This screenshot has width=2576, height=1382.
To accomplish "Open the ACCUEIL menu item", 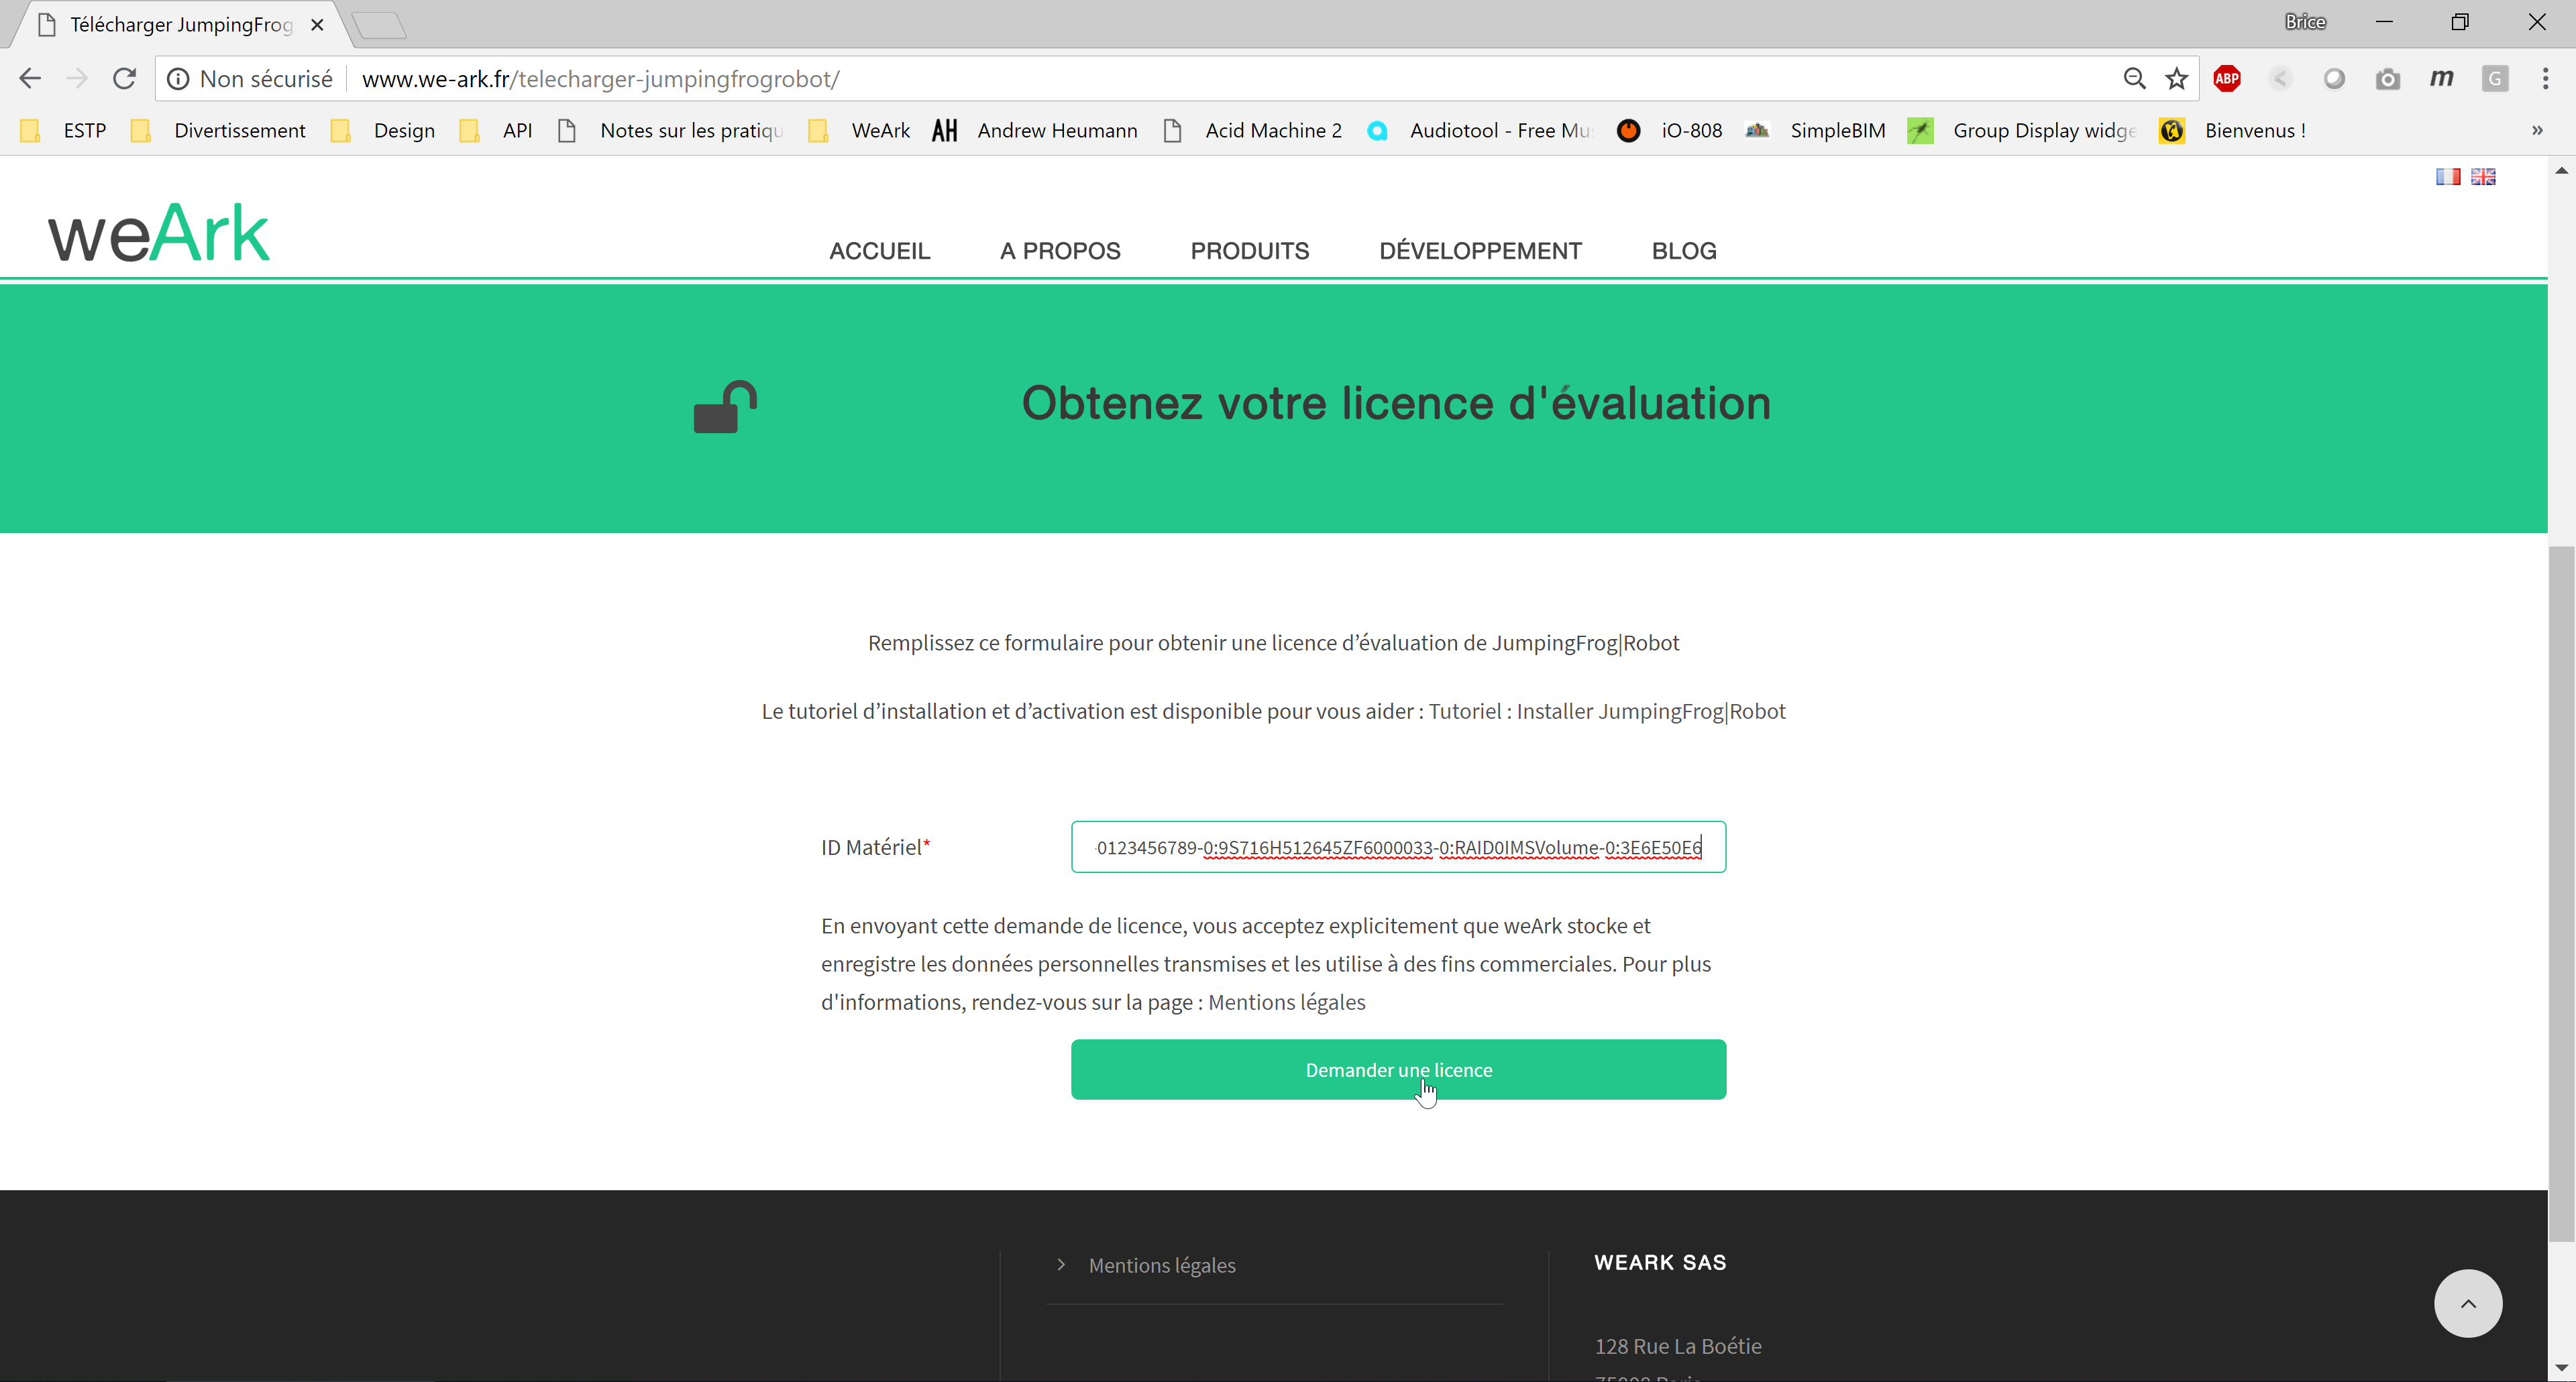I will click(879, 250).
